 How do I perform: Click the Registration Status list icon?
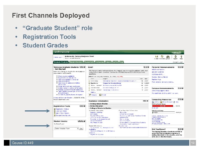pos(55,109)
